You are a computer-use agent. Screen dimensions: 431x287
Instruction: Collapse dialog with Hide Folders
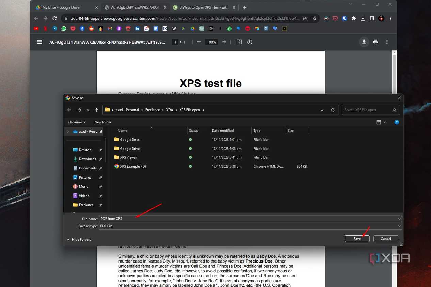tap(79, 240)
